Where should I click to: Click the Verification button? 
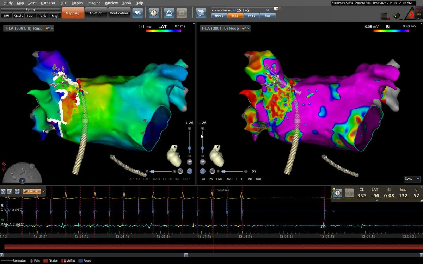click(x=119, y=13)
